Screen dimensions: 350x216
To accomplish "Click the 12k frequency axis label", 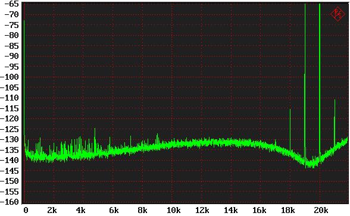I will pos(202,210).
